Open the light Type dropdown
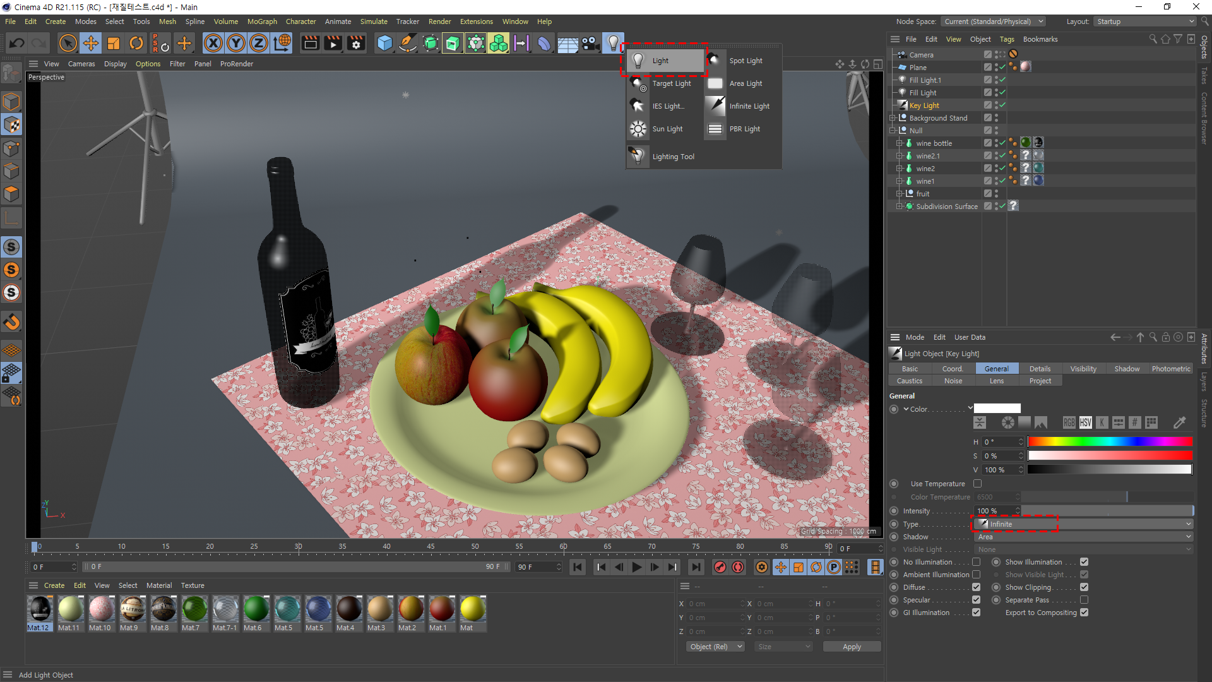Viewport: 1212px width, 682px height. coord(1083,524)
